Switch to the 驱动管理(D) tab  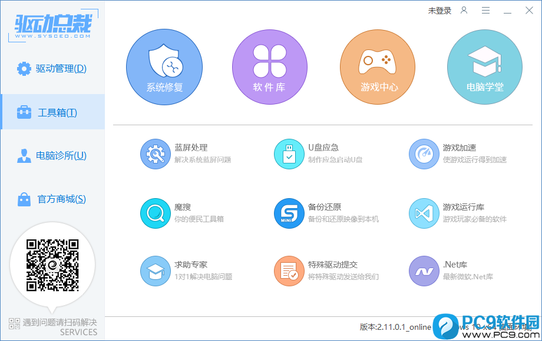pos(52,69)
